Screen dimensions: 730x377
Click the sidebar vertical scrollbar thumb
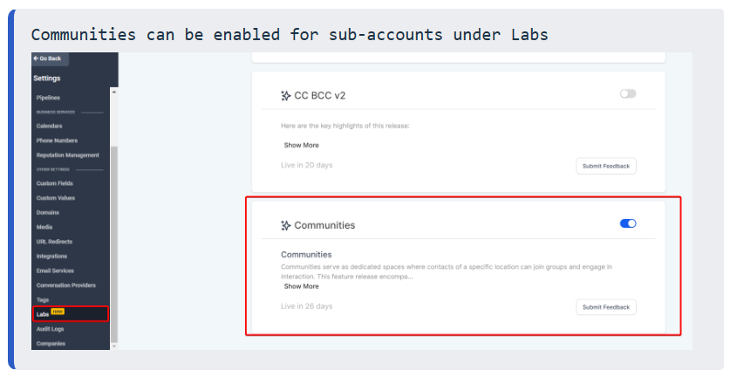114,244
